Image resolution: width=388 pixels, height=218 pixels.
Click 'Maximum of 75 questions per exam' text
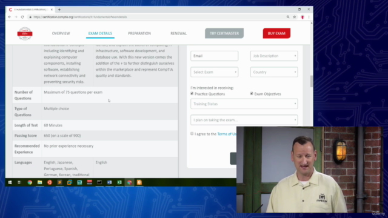pyautogui.click(x=73, y=92)
